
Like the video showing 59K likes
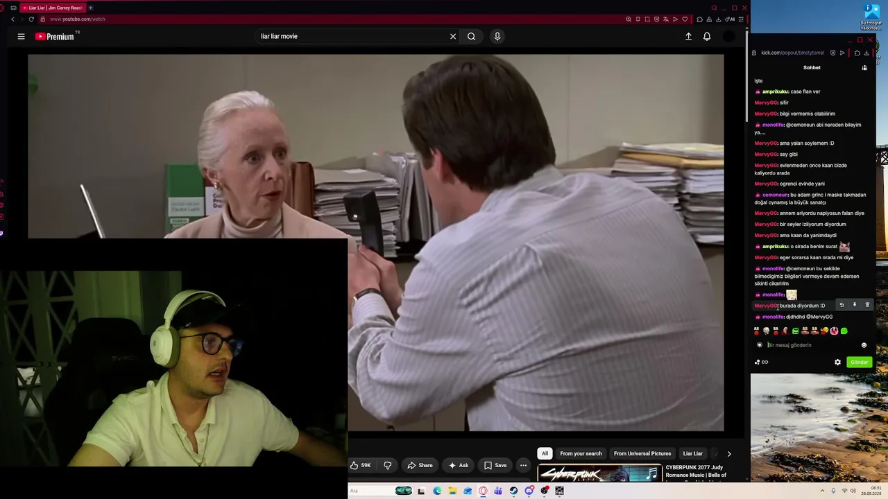tap(361, 465)
